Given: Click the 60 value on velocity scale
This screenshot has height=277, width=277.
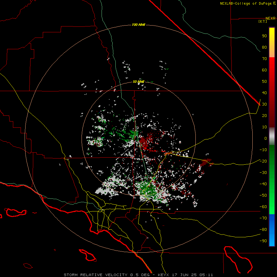Looking at the screenshot, I should coord(264,70).
